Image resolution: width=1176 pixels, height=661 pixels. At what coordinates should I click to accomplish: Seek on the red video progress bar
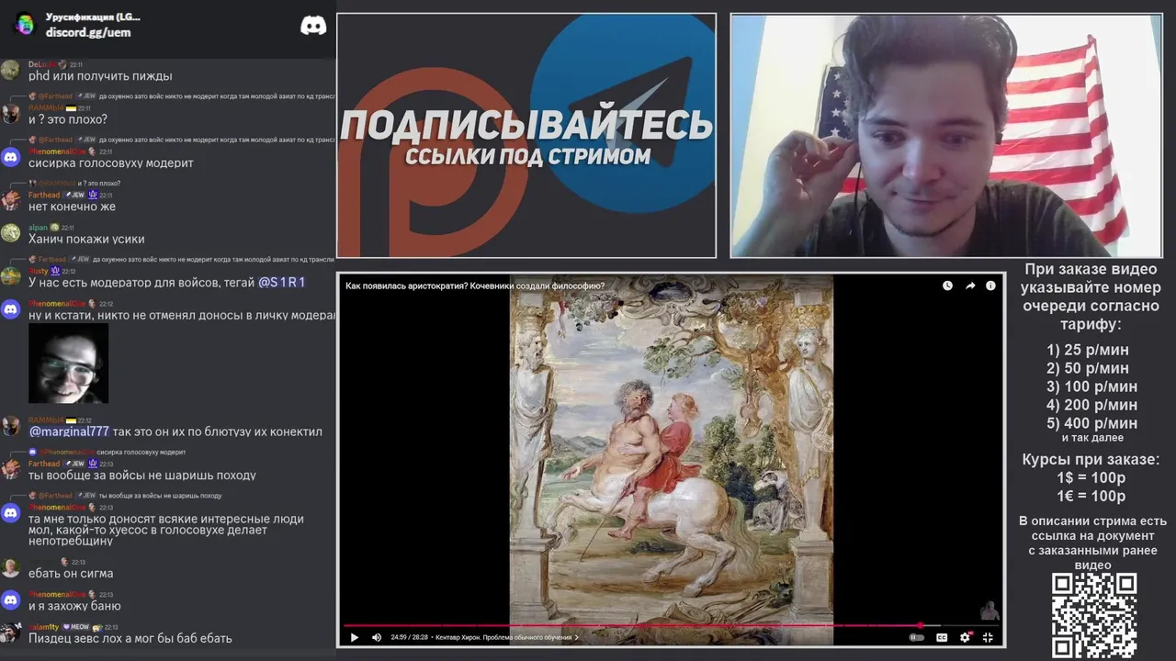[671, 626]
